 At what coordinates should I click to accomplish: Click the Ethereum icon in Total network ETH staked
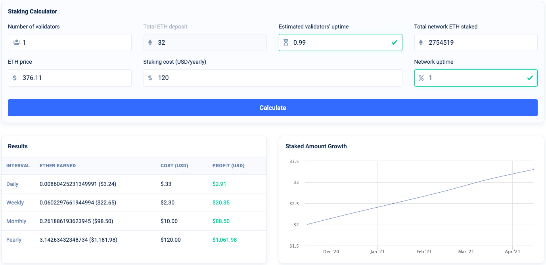(x=421, y=42)
